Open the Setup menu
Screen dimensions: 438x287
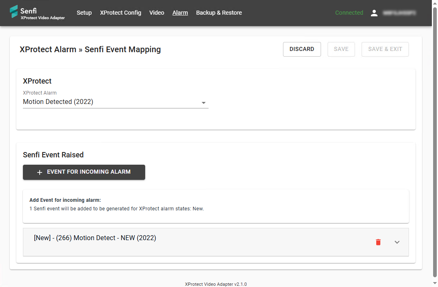(84, 13)
